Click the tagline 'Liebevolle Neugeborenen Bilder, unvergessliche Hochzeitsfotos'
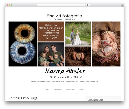Viewport: 129px width, 109px height. point(64,81)
